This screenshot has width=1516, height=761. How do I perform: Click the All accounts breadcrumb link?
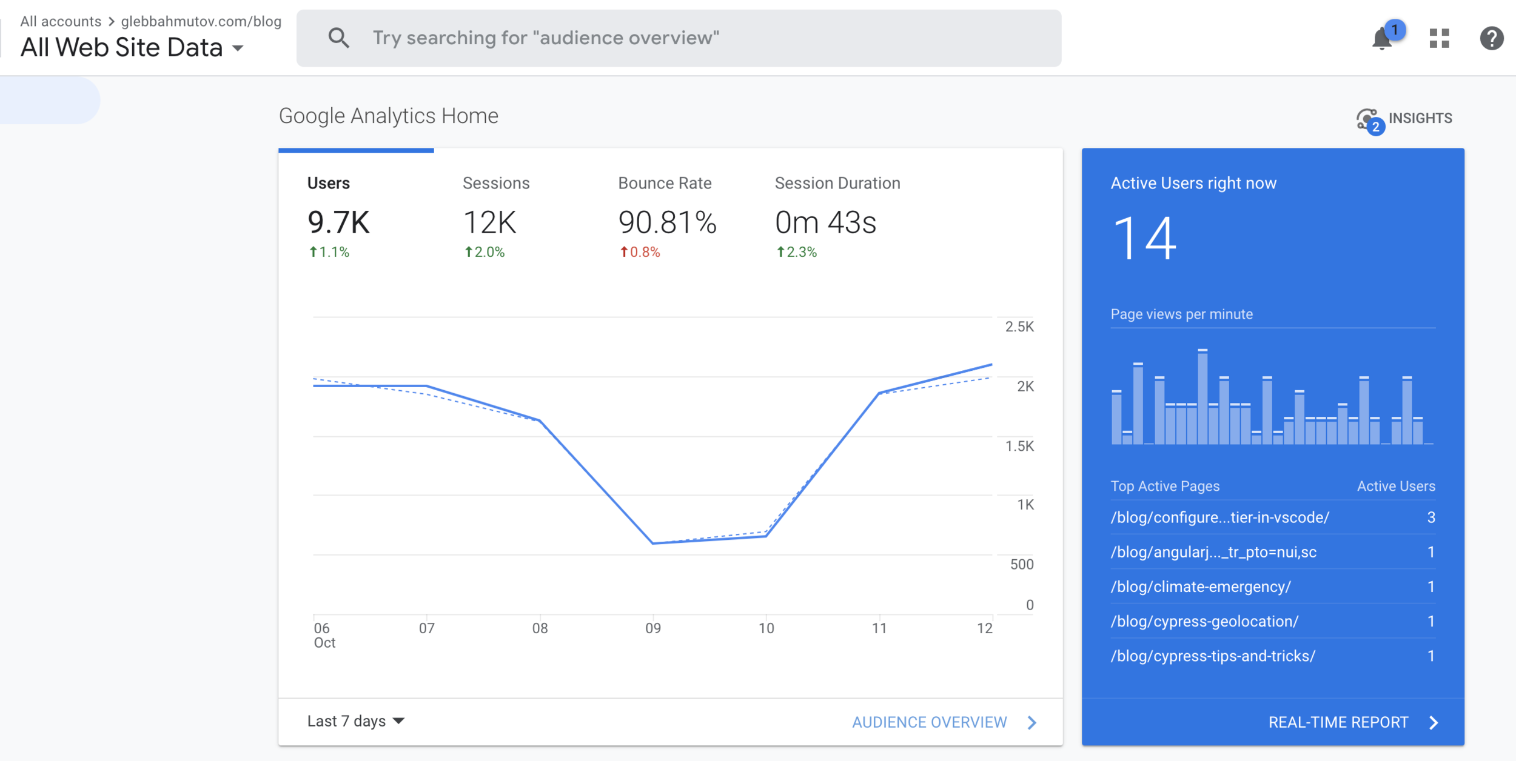coord(61,21)
